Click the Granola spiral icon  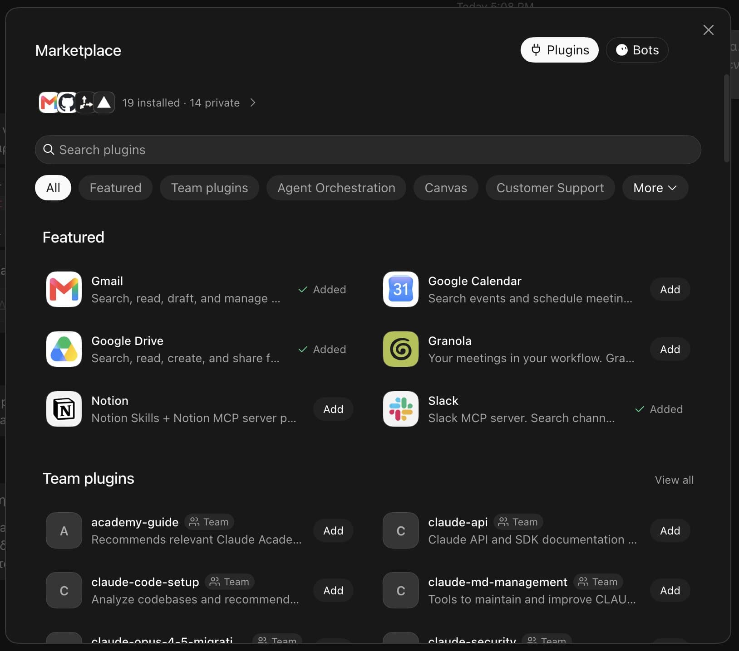pyautogui.click(x=401, y=349)
